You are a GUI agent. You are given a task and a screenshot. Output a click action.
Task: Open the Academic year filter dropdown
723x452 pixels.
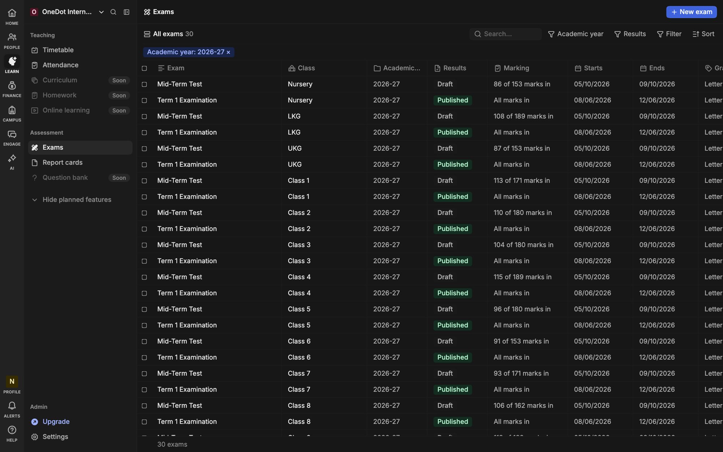pyautogui.click(x=576, y=34)
